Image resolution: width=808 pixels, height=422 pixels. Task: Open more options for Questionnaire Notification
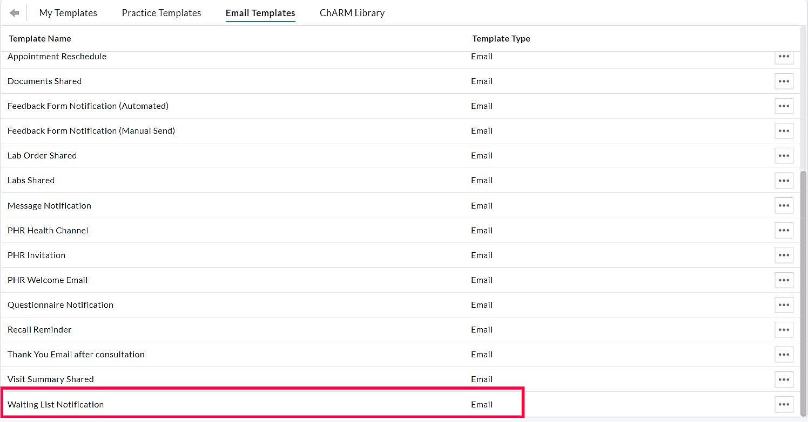pos(784,305)
